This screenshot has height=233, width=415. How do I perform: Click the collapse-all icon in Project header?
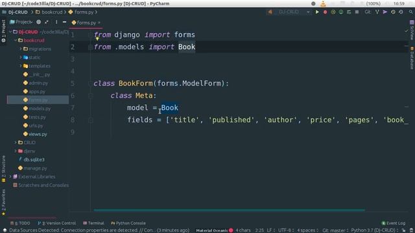click(47, 22)
